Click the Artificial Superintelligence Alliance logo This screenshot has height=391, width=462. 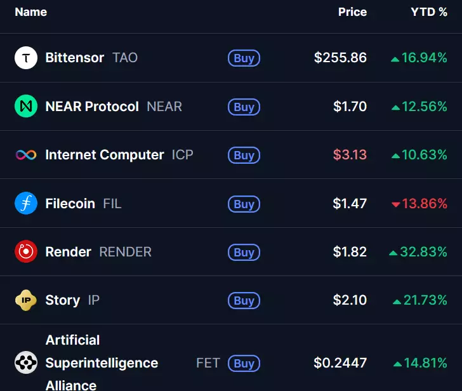[26, 363]
